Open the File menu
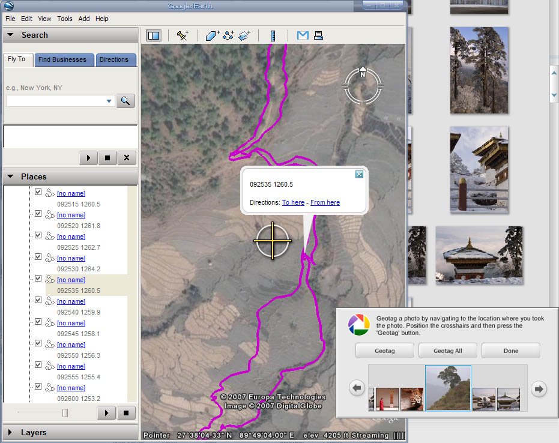This screenshot has height=443, width=559. pos(10,19)
